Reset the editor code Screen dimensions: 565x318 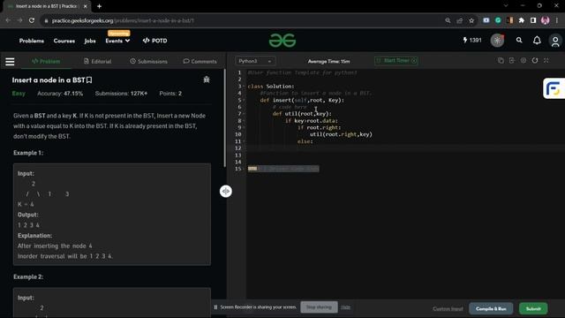(535, 61)
